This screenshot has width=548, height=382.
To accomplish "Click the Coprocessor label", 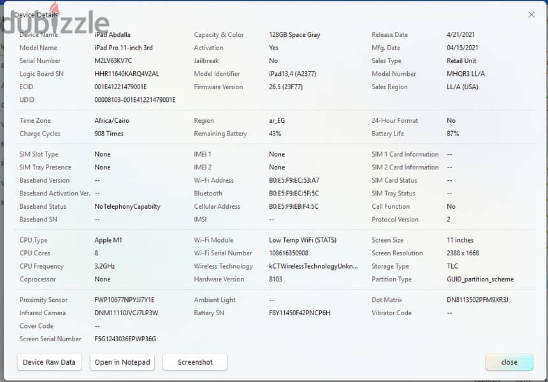I will click(38, 279).
